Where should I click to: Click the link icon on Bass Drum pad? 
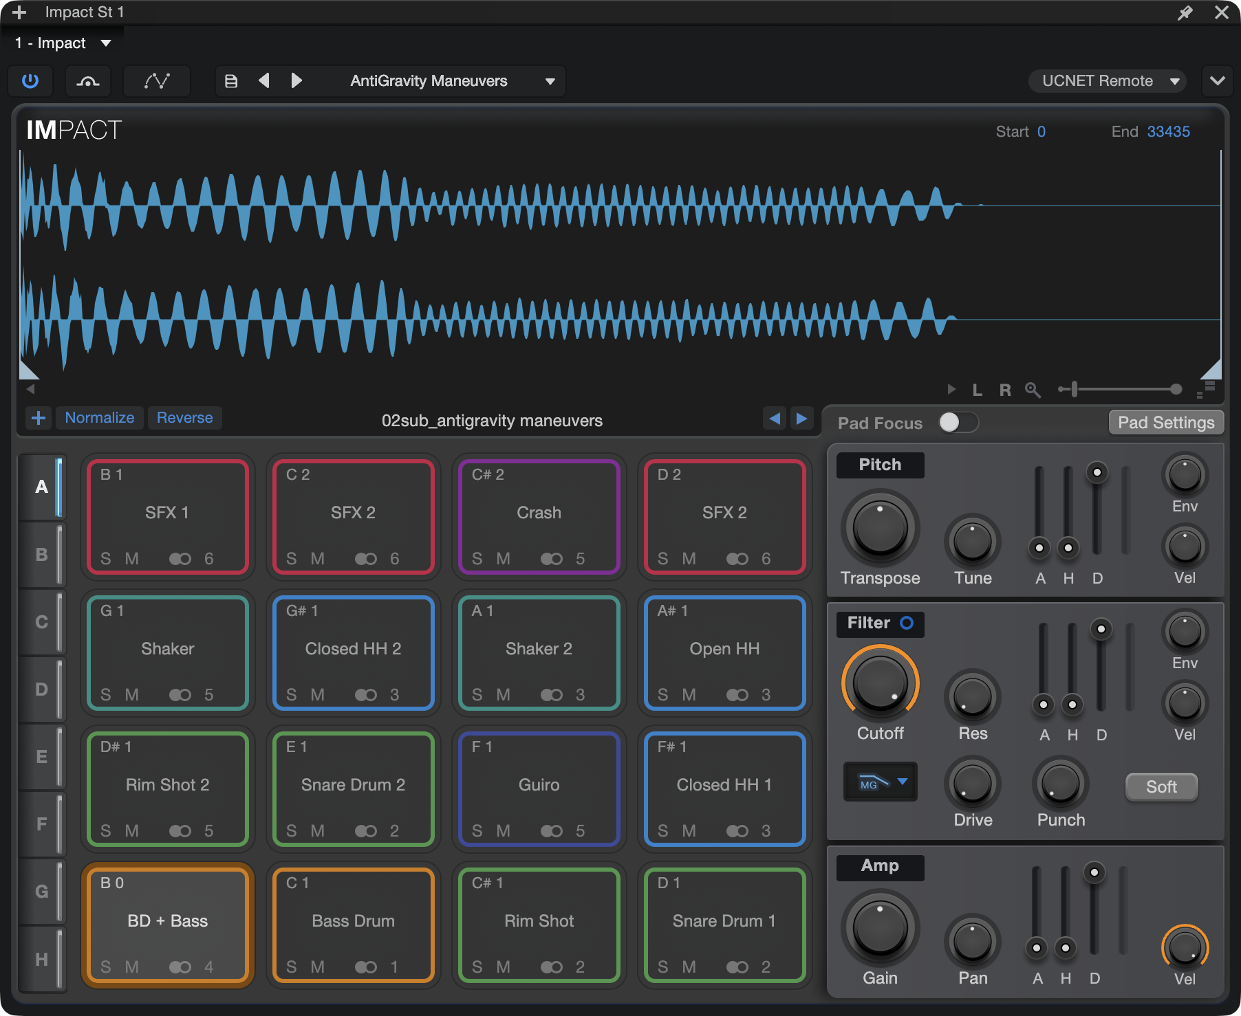point(366,967)
